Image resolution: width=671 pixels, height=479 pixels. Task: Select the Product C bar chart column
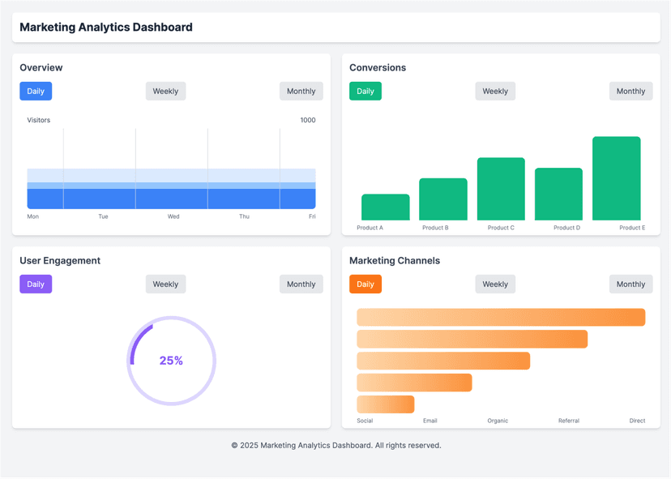click(x=501, y=188)
